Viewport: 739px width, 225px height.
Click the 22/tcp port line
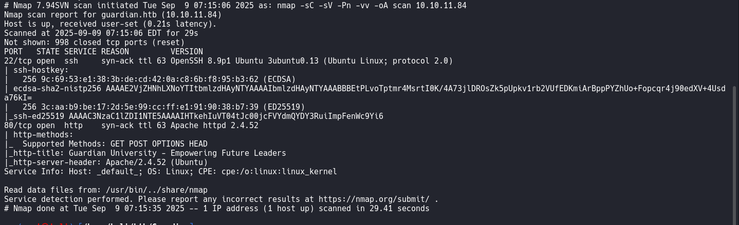click(x=229, y=61)
